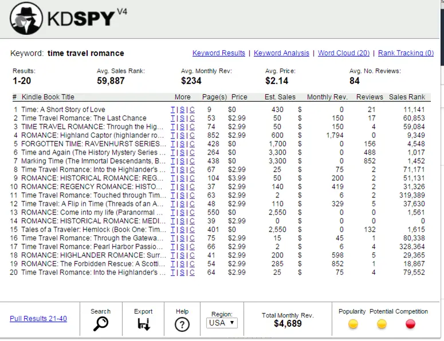Click sales rank 319,389 in row 11
Viewport: 444px width, 341px height.
pyautogui.click(x=412, y=195)
